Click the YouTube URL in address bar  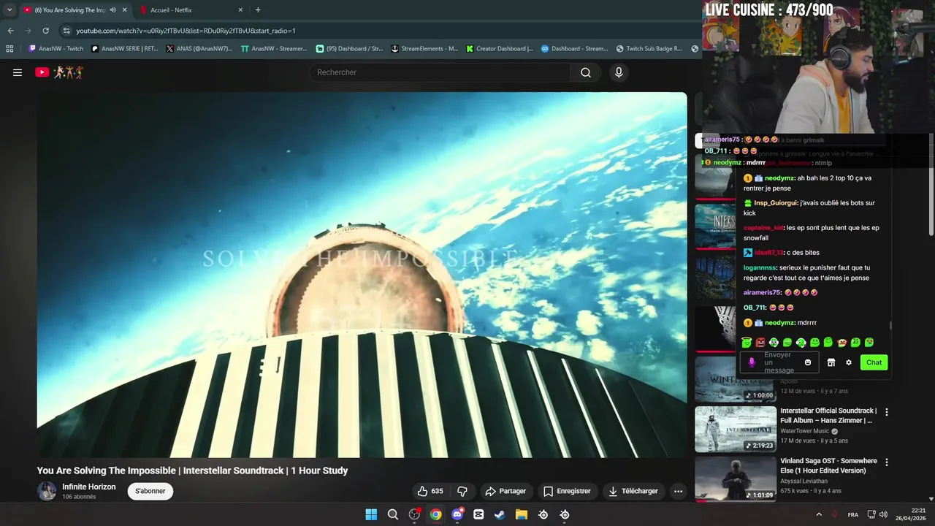[x=186, y=31]
